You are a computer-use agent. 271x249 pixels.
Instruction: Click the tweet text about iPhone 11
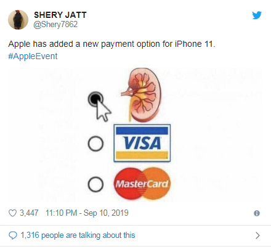click(x=111, y=44)
